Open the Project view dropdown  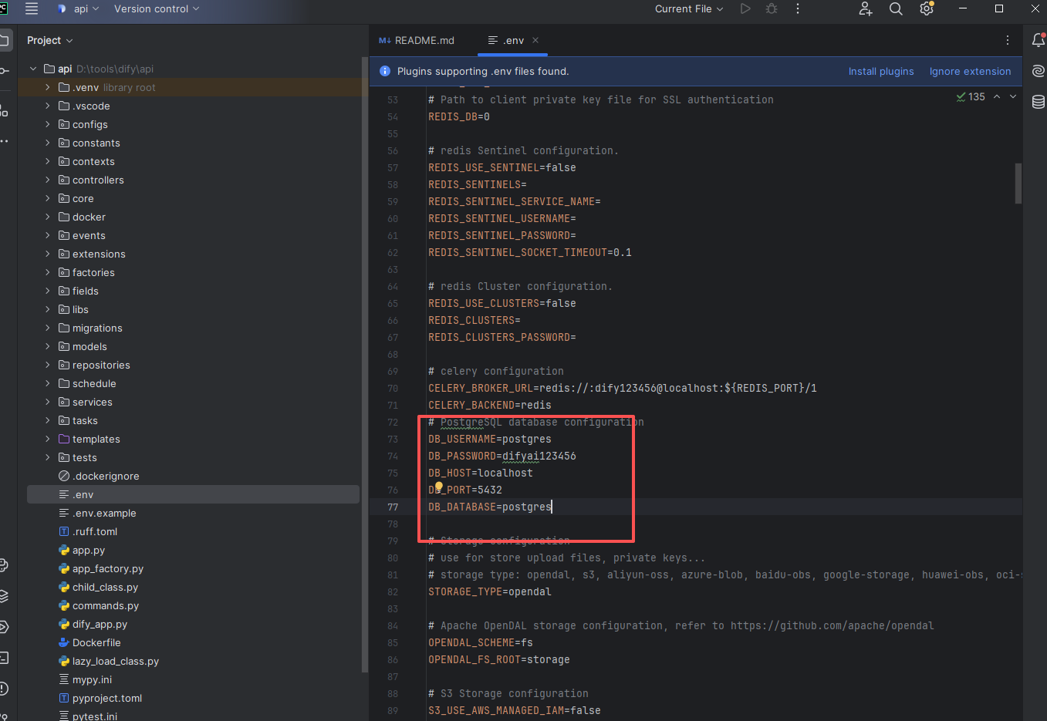point(49,40)
